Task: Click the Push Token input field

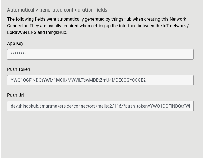Action: 100,80
